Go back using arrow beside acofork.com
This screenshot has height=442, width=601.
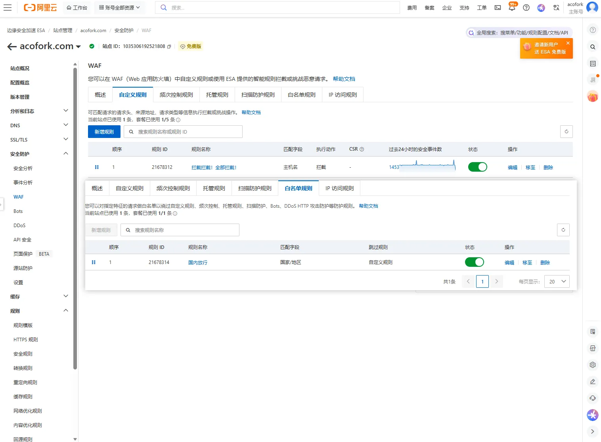[x=11, y=46]
